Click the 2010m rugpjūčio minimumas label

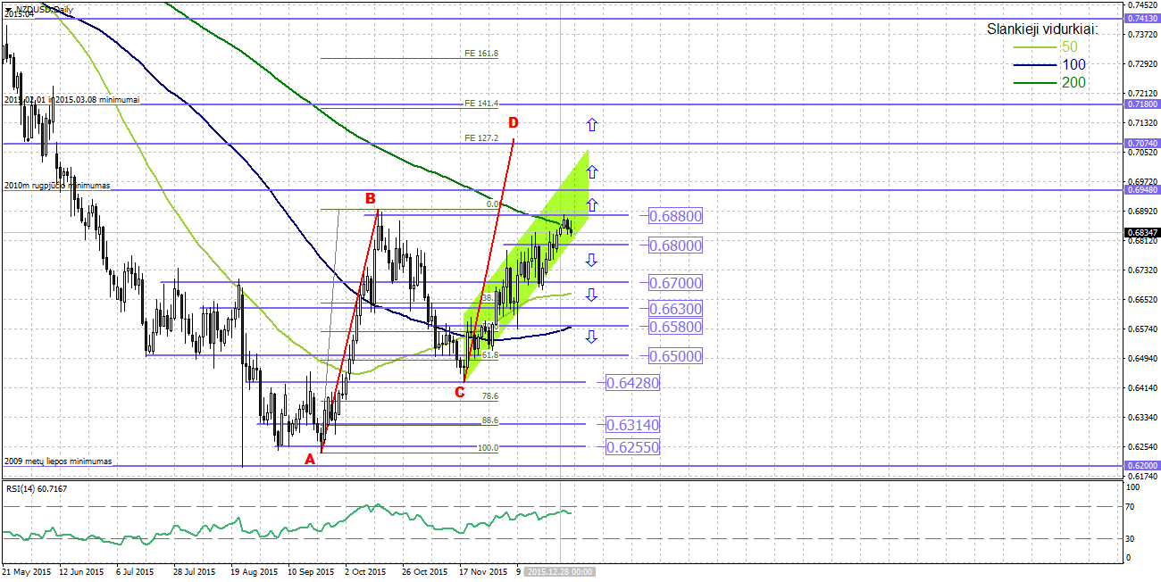(x=57, y=186)
